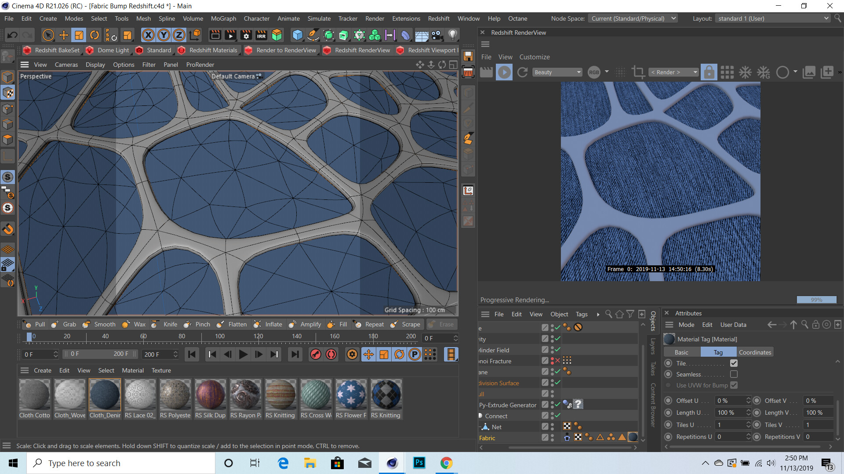
Task: Toggle visibility dots for Net object
Action: click(x=552, y=427)
